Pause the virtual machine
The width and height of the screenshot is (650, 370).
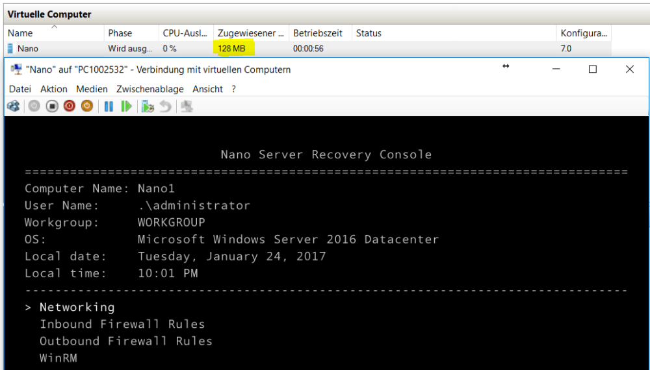pyautogui.click(x=109, y=106)
